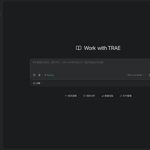
Task: Select the 网页读取 suggestion chip
Action: 71,96
